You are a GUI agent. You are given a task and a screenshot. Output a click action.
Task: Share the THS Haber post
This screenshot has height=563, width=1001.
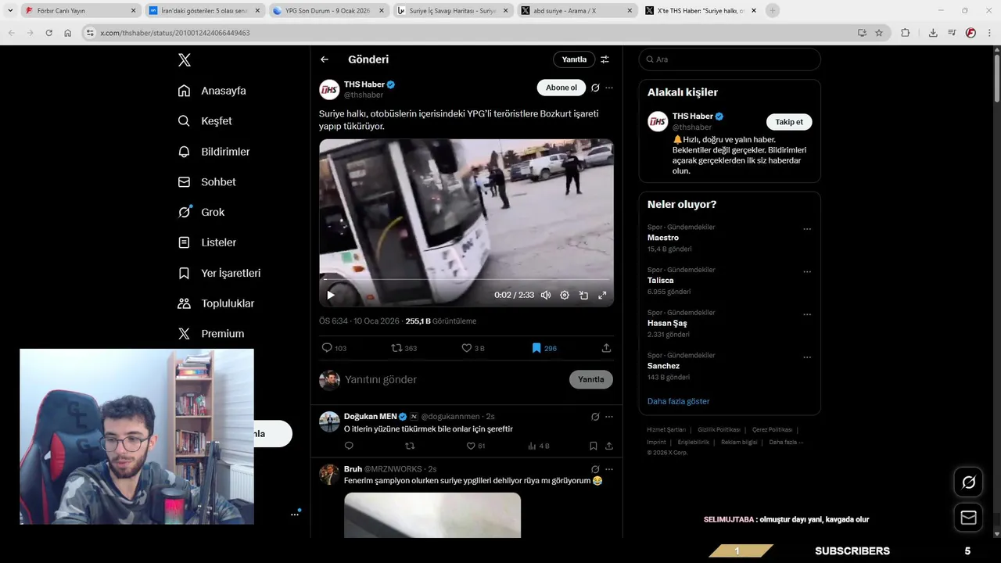pos(606,348)
